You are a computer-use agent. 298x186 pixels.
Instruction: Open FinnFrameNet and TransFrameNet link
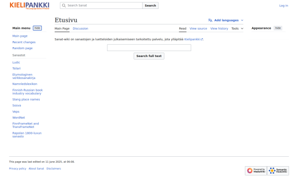tap(25, 125)
